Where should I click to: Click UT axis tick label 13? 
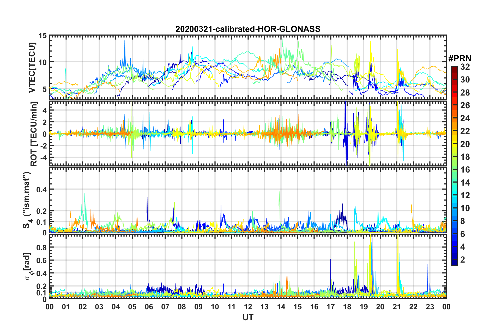click(264, 307)
